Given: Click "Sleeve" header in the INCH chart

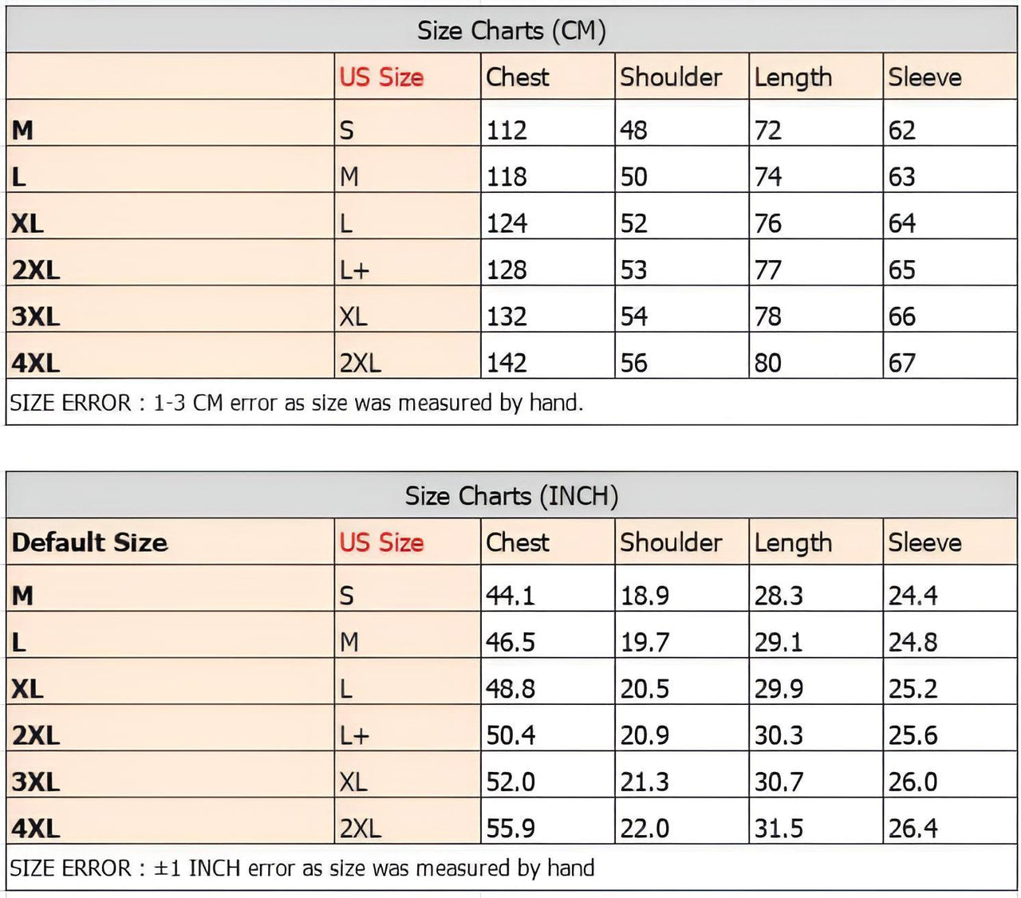Looking at the screenshot, I should 925,543.
